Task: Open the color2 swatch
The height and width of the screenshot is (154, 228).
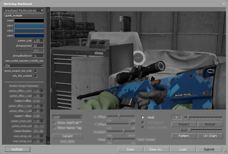Action: click(x=29, y=31)
